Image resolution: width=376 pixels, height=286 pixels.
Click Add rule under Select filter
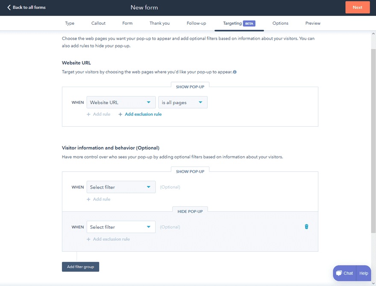pyautogui.click(x=99, y=199)
